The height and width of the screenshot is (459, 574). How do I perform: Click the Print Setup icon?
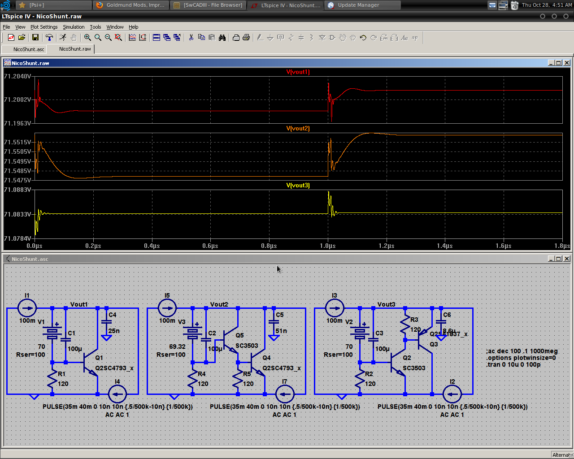pyautogui.click(x=236, y=38)
